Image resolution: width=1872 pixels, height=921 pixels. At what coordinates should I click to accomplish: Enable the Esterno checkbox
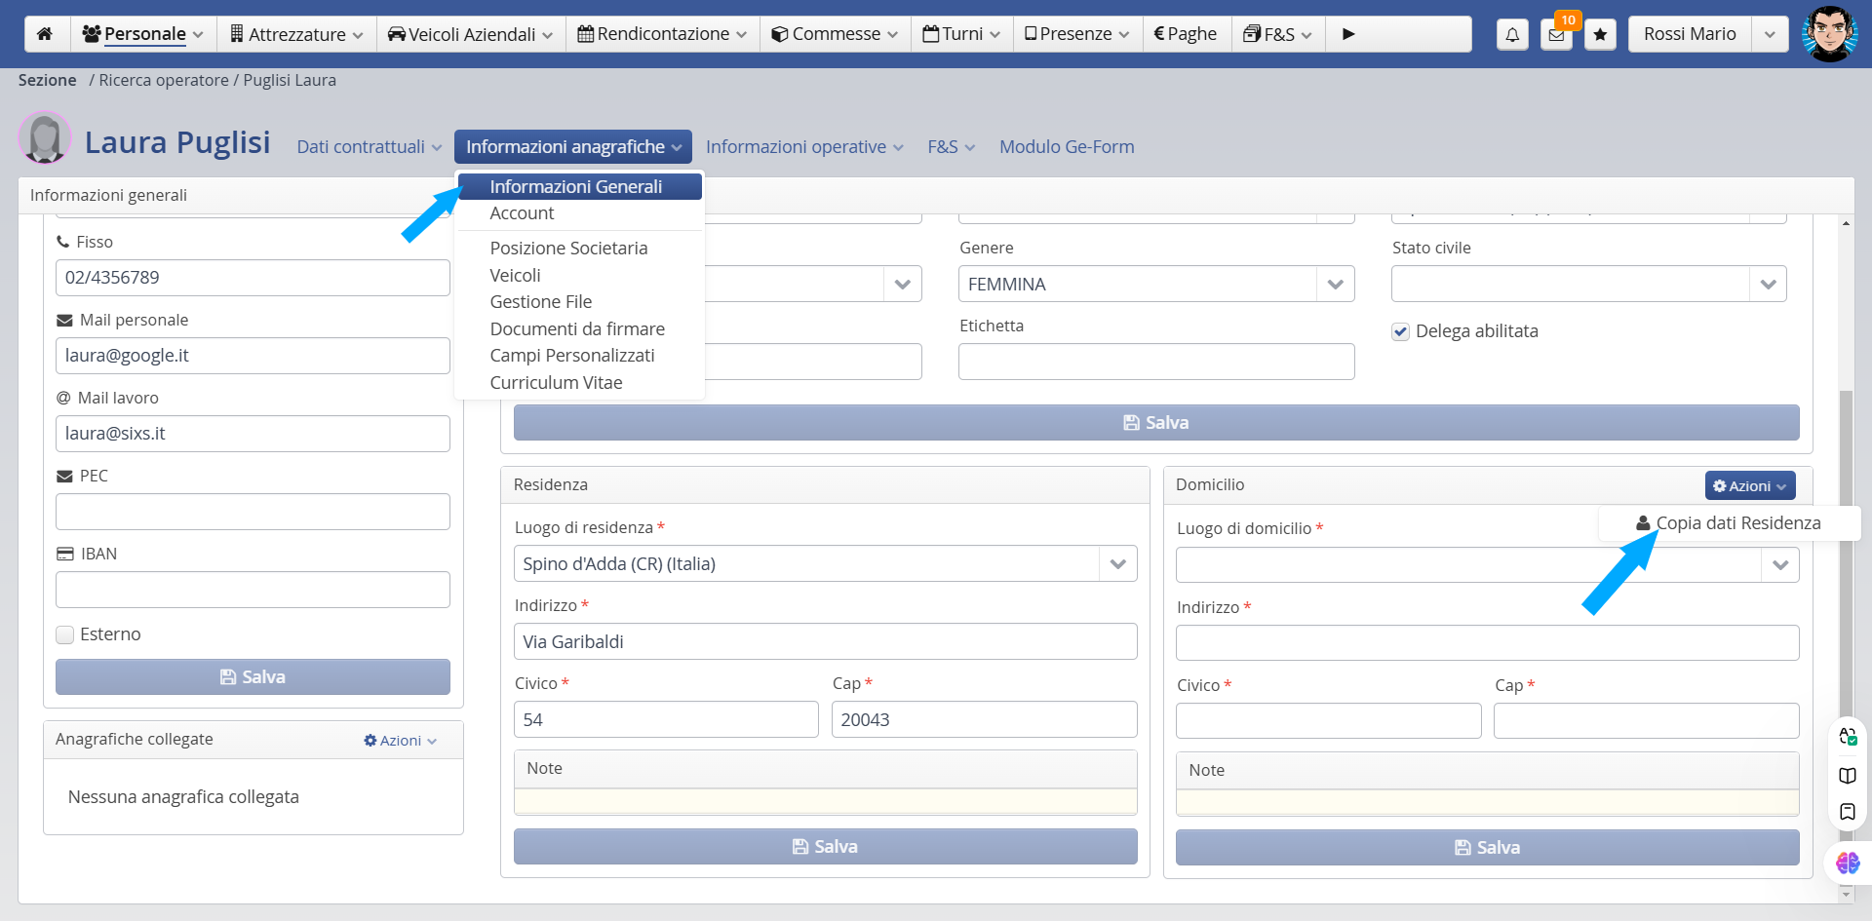tap(65, 635)
